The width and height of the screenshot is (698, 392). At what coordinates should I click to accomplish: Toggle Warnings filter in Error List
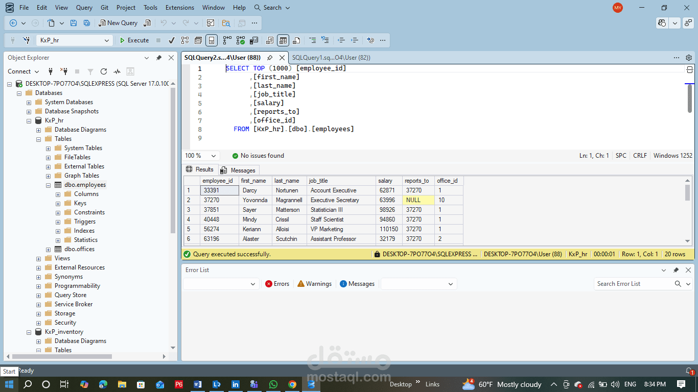point(314,284)
